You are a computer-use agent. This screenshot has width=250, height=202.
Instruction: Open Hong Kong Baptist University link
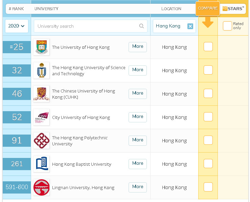(x=82, y=164)
